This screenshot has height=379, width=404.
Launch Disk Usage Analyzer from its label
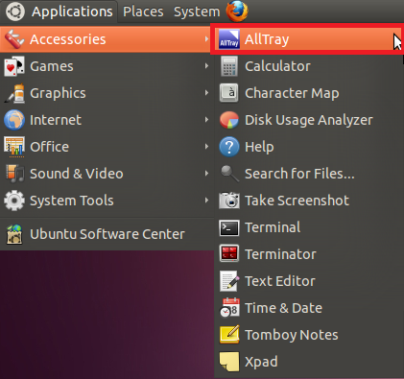tap(309, 121)
